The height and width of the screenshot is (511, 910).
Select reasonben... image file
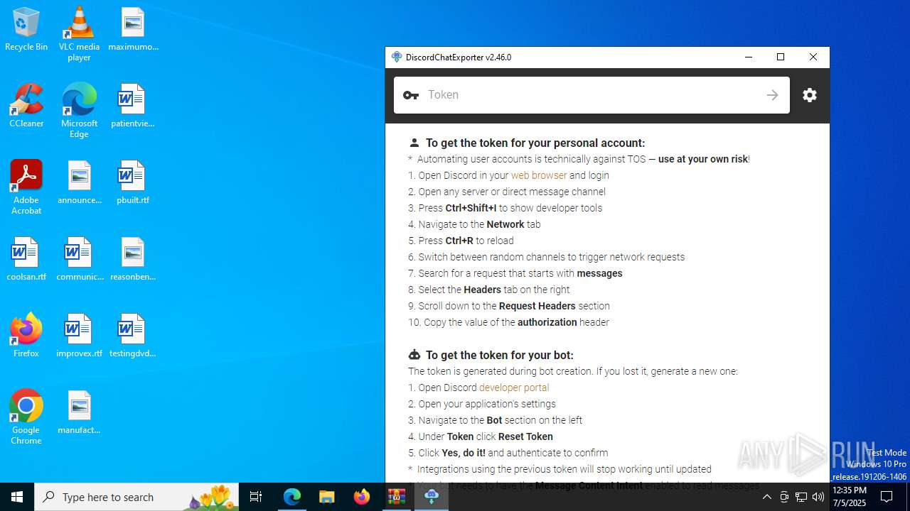[133, 260]
